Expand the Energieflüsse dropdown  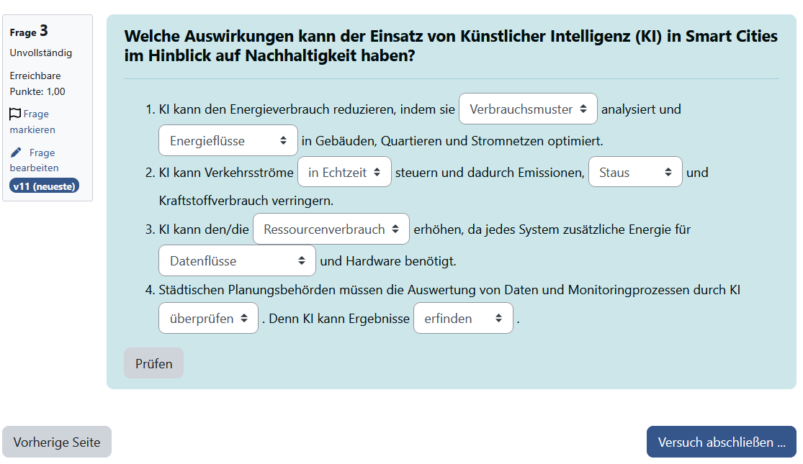click(x=228, y=141)
